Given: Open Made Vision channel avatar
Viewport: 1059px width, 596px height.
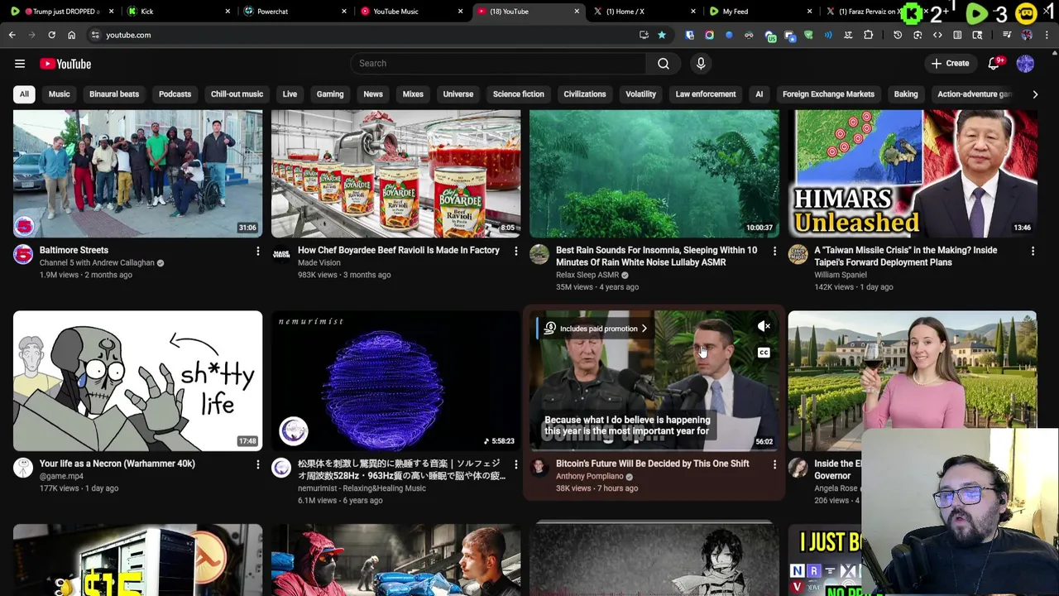Looking at the screenshot, I should pyautogui.click(x=281, y=254).
